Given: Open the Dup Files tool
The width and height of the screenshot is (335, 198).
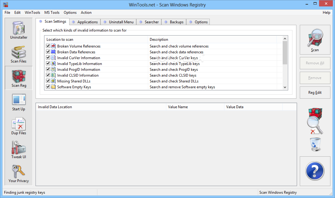Looking at the screenshot, I should pyautogui.click(x=19, y=126).
